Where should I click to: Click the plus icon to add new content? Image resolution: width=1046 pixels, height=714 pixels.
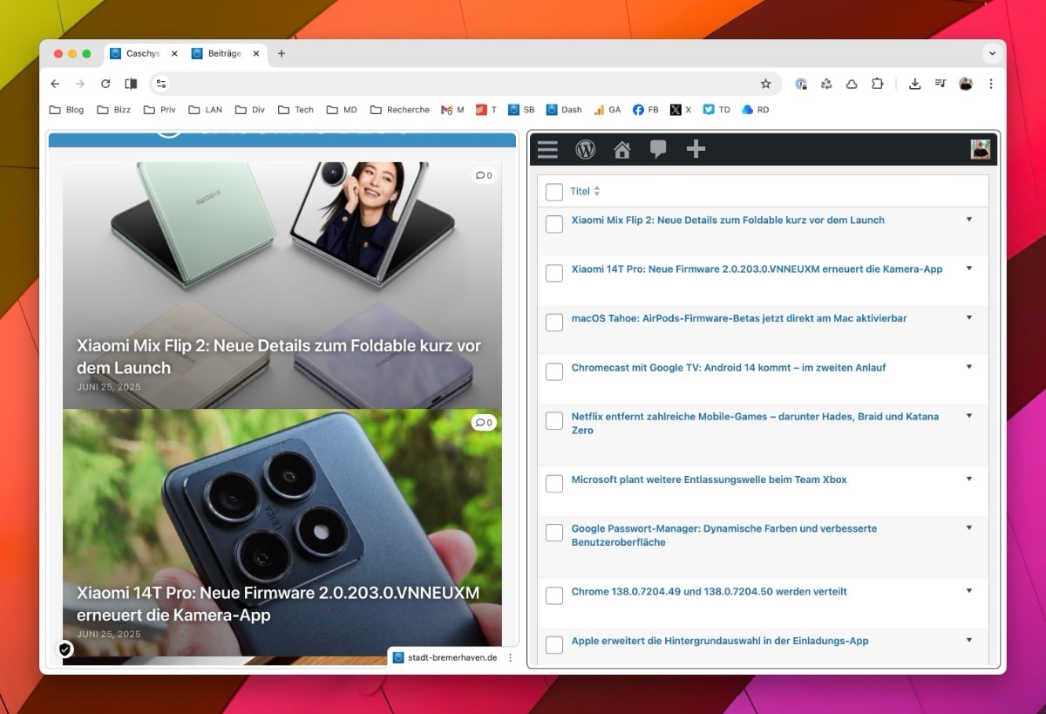coord(696,150)
